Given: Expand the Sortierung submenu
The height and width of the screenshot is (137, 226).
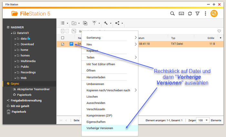Looking at the screenshot, I should [x=110, y=38].
